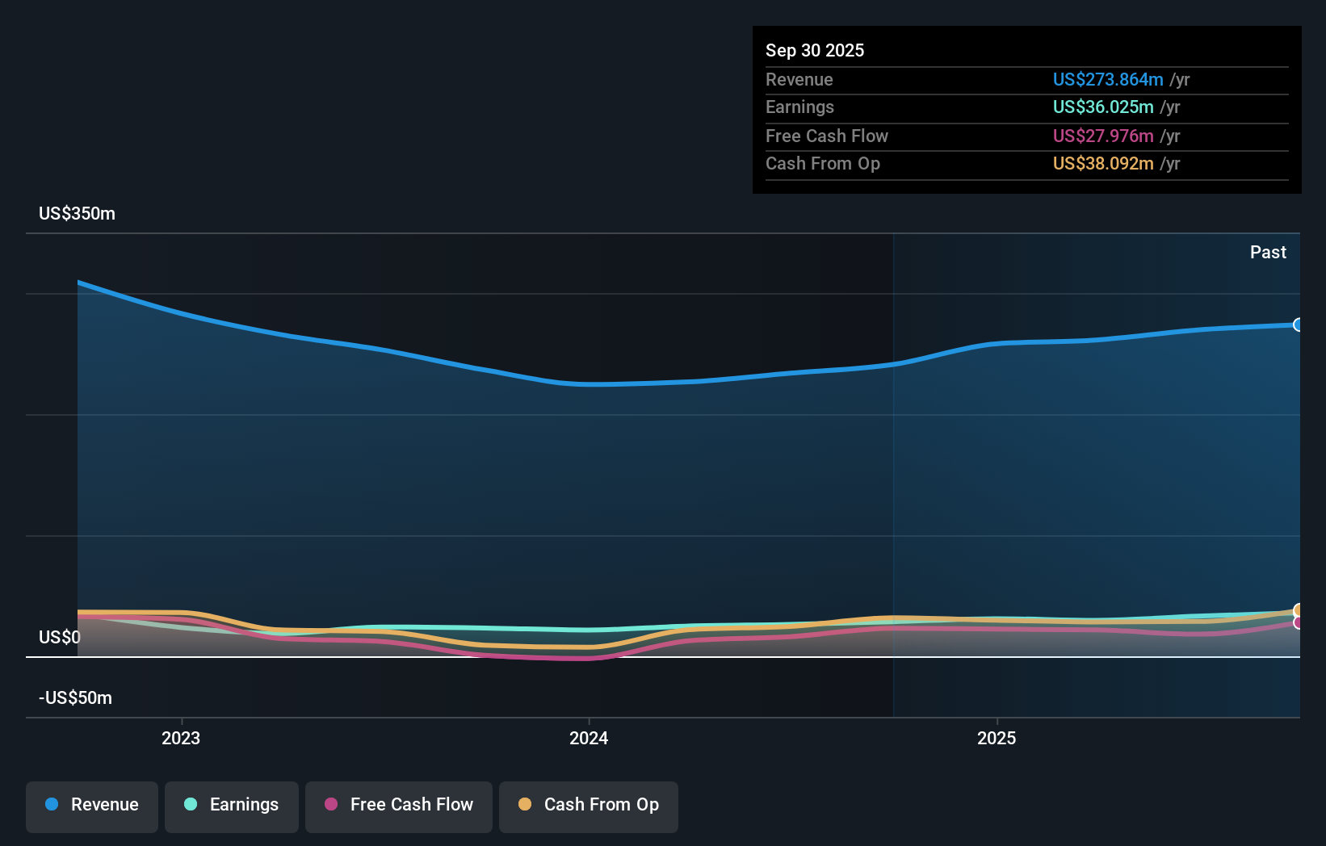
Task: Click the blue Revenue legend dot
Action: click(52, 805)
